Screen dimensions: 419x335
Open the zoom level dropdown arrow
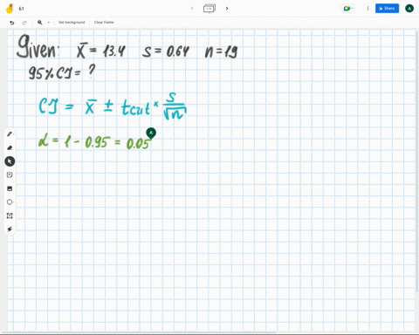(x=49, y=23)
